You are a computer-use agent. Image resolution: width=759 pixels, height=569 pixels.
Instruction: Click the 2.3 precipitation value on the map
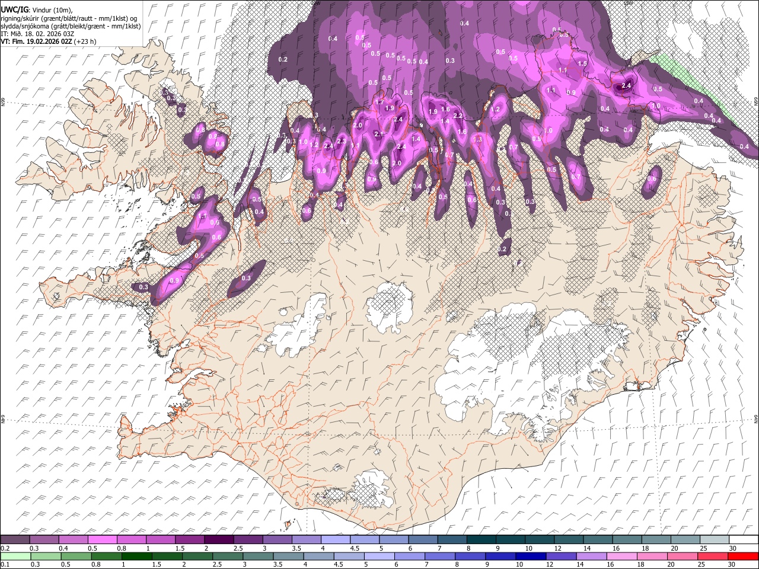(342, 142)
